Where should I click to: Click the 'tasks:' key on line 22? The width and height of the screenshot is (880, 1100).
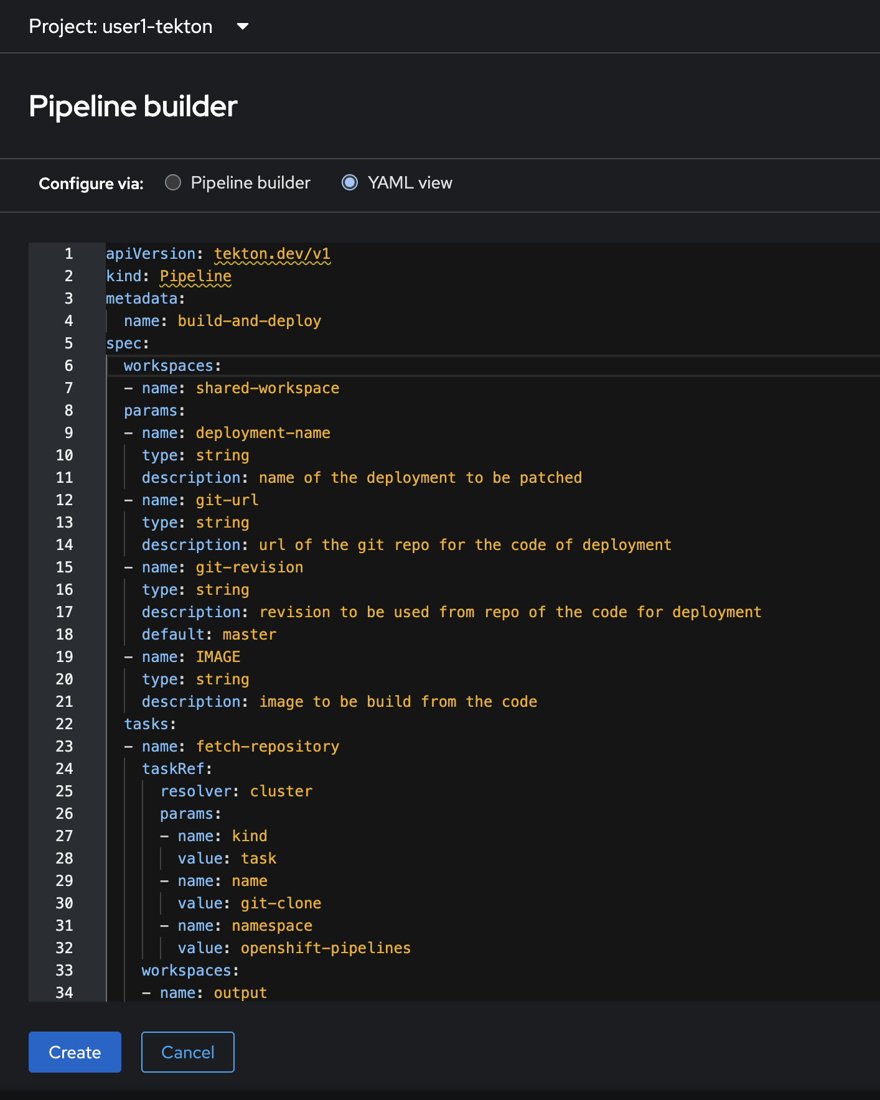[150, 724]
